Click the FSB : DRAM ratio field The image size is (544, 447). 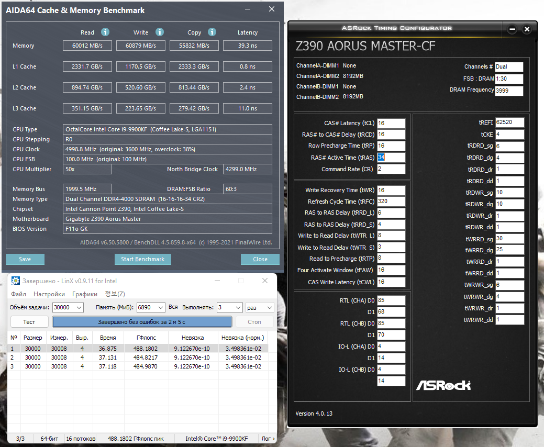(x=508, y=79)
